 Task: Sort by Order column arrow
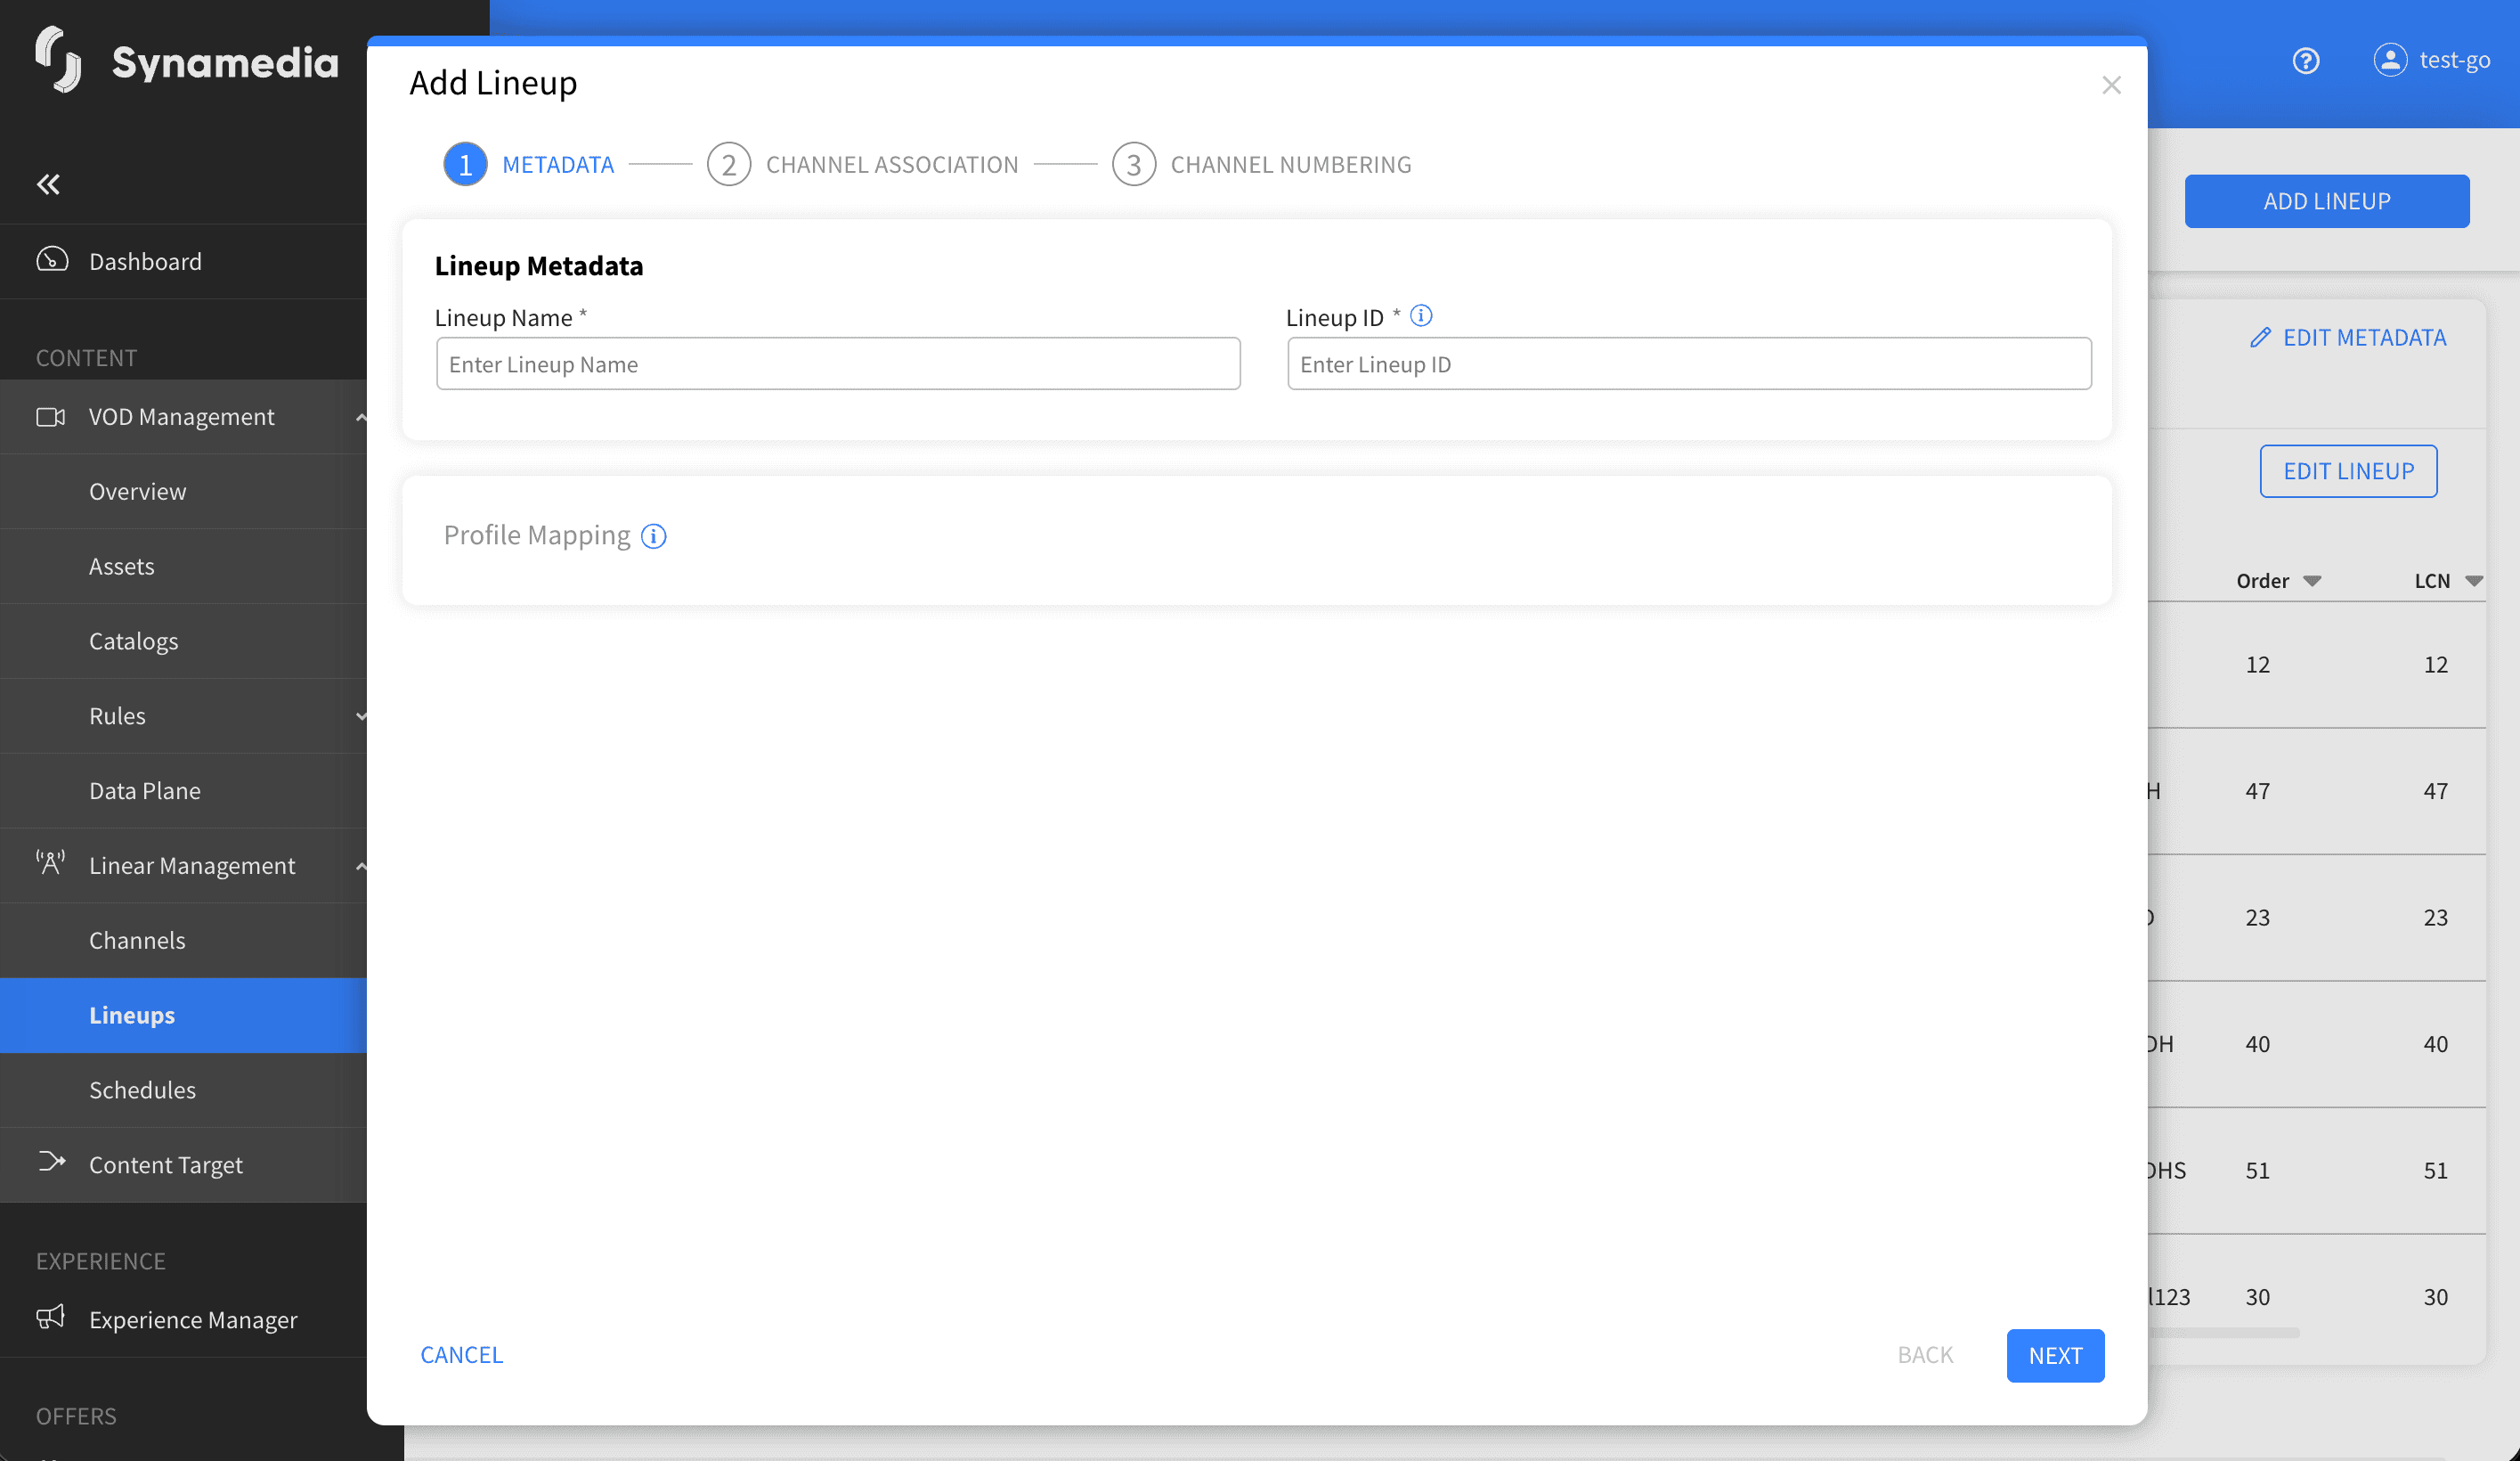(2312, 582)
